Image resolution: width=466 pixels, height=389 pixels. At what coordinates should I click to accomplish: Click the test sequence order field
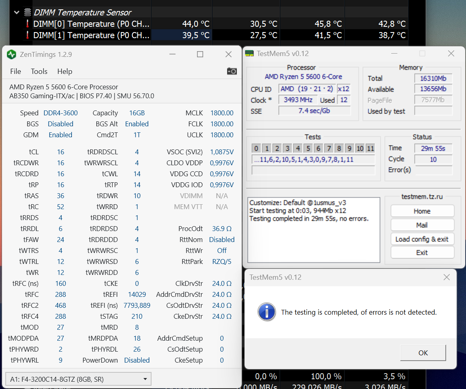click(x=313, y=160)
